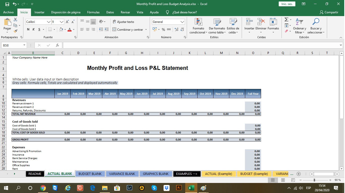This screenshot has height=193, width=345.
Task: Click the Inic. ses. sign-in button
Action: coord(287,4)
